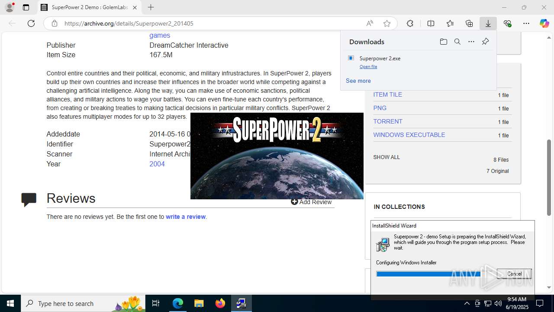Open the Favorites list
This screenshot has height=312, width=554.
click(x=450, y=23)
